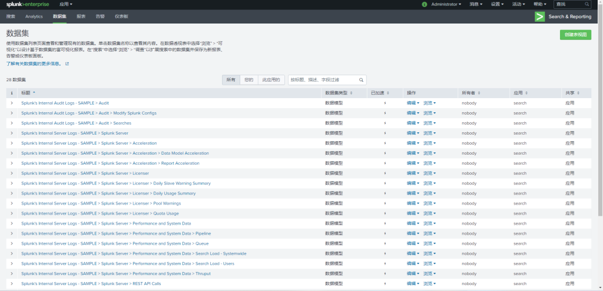The width and height of the screenshot is (603, 291).
Task: Open the 告警 alerts tab
Action: point(100,16)
